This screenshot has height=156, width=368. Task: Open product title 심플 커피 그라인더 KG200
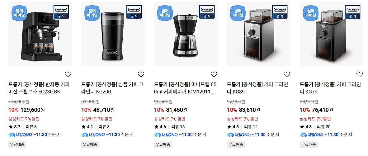coord(112,88)
